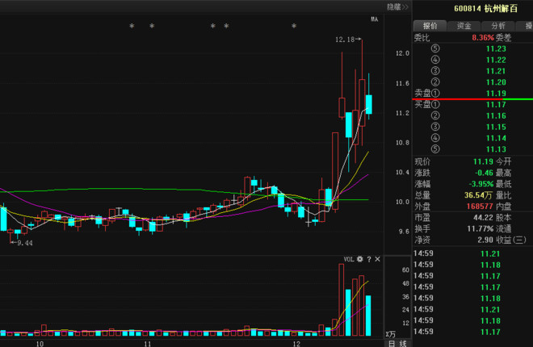Click 净资 value 2.90
Viewport: 533px width, 347px height.
pyautogui.click(x=485, y=240)
